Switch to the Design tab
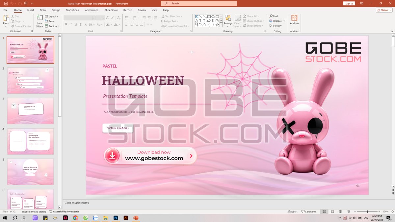The image size is (395, 222). coord(56,10)
